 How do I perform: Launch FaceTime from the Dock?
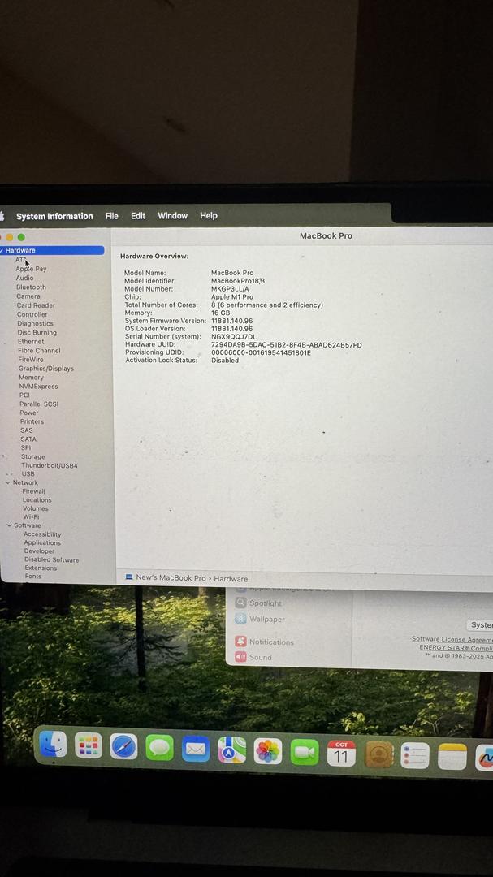(x=305, y=752)
